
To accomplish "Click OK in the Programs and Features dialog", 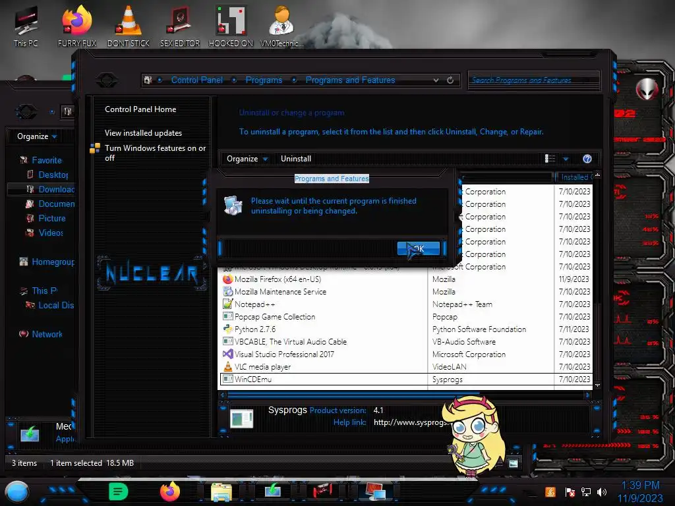I will pos(419,248).
